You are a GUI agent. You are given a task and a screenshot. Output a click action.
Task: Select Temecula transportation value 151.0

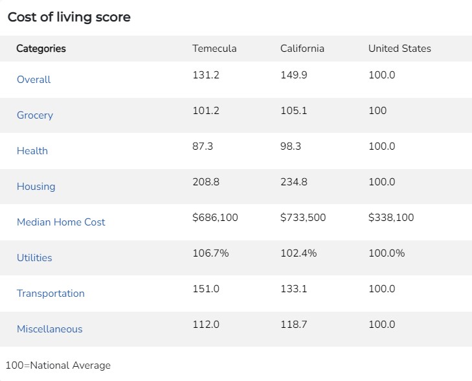206,289
